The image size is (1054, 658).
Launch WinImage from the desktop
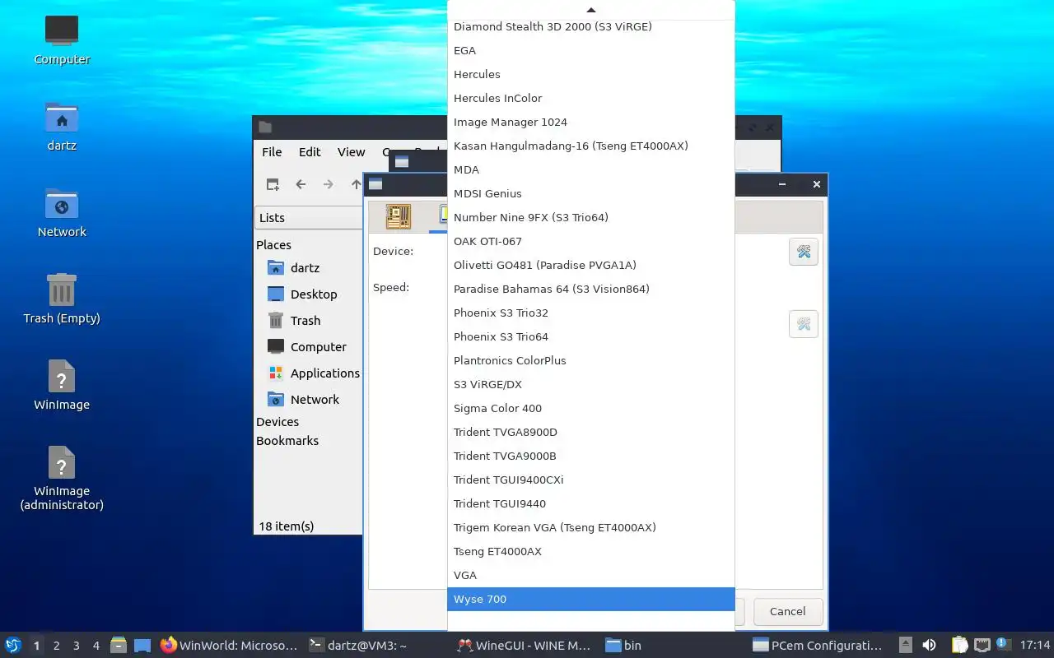click(x=62, y=386)
